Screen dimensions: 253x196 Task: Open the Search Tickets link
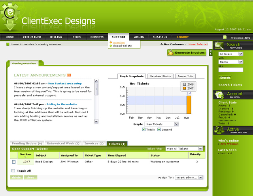click(x=230, y=85)
